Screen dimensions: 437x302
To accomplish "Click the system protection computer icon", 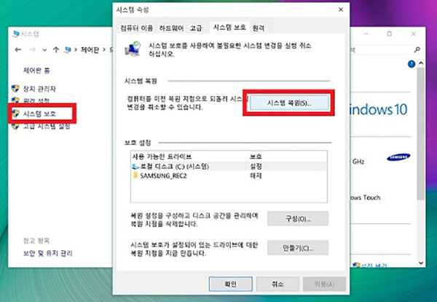I will coord(133,49).
